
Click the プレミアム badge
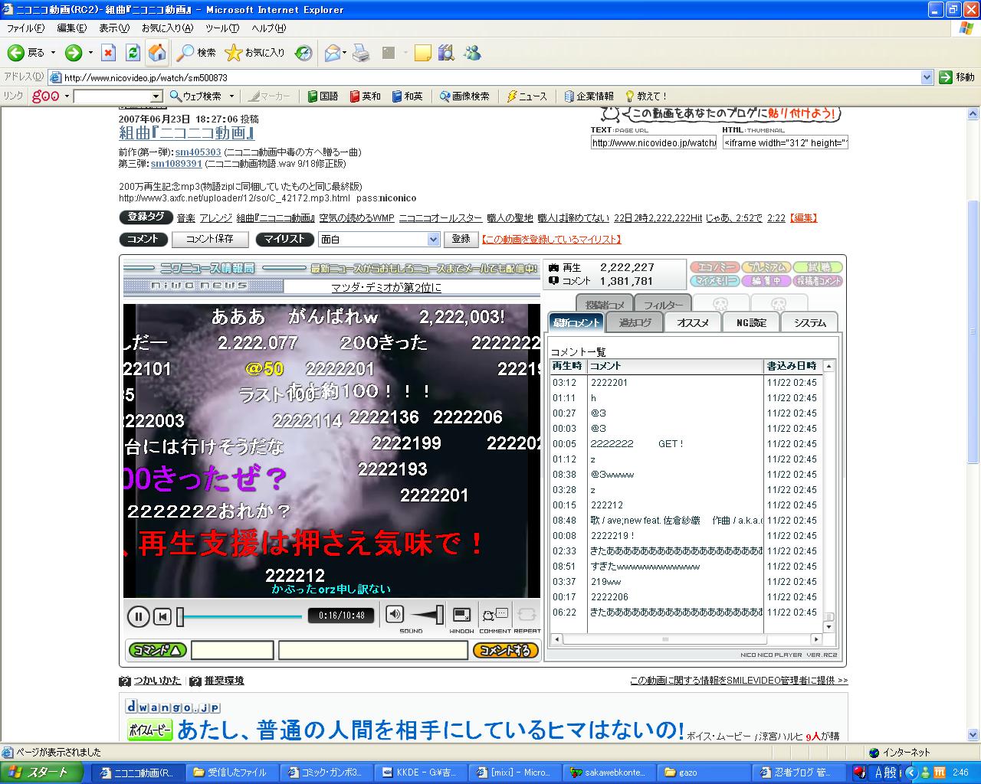tap(766, 267)
